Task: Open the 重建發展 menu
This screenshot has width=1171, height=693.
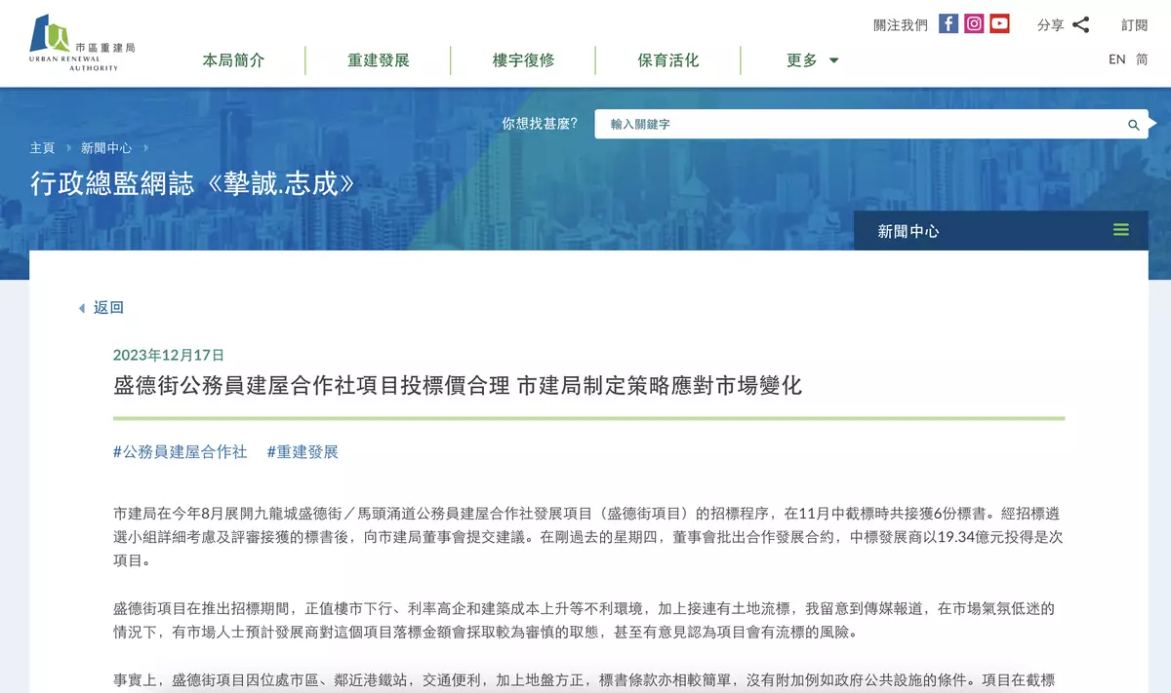Action: click(379, 60)
